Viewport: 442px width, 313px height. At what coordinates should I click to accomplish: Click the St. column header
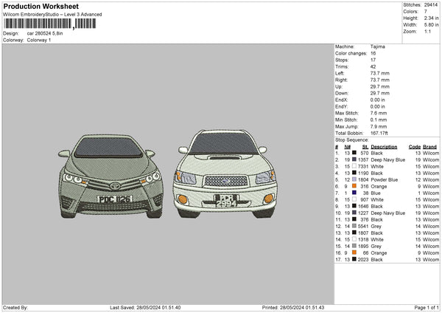(x=365, y=147)
